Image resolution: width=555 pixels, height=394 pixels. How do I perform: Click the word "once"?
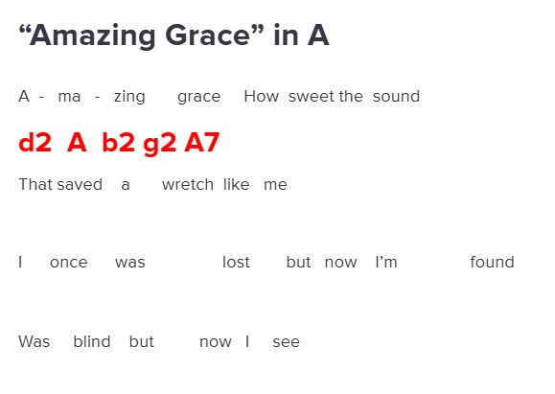point(69,263)
